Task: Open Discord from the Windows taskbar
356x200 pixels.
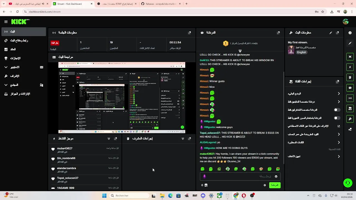Action: coord(203,196)
